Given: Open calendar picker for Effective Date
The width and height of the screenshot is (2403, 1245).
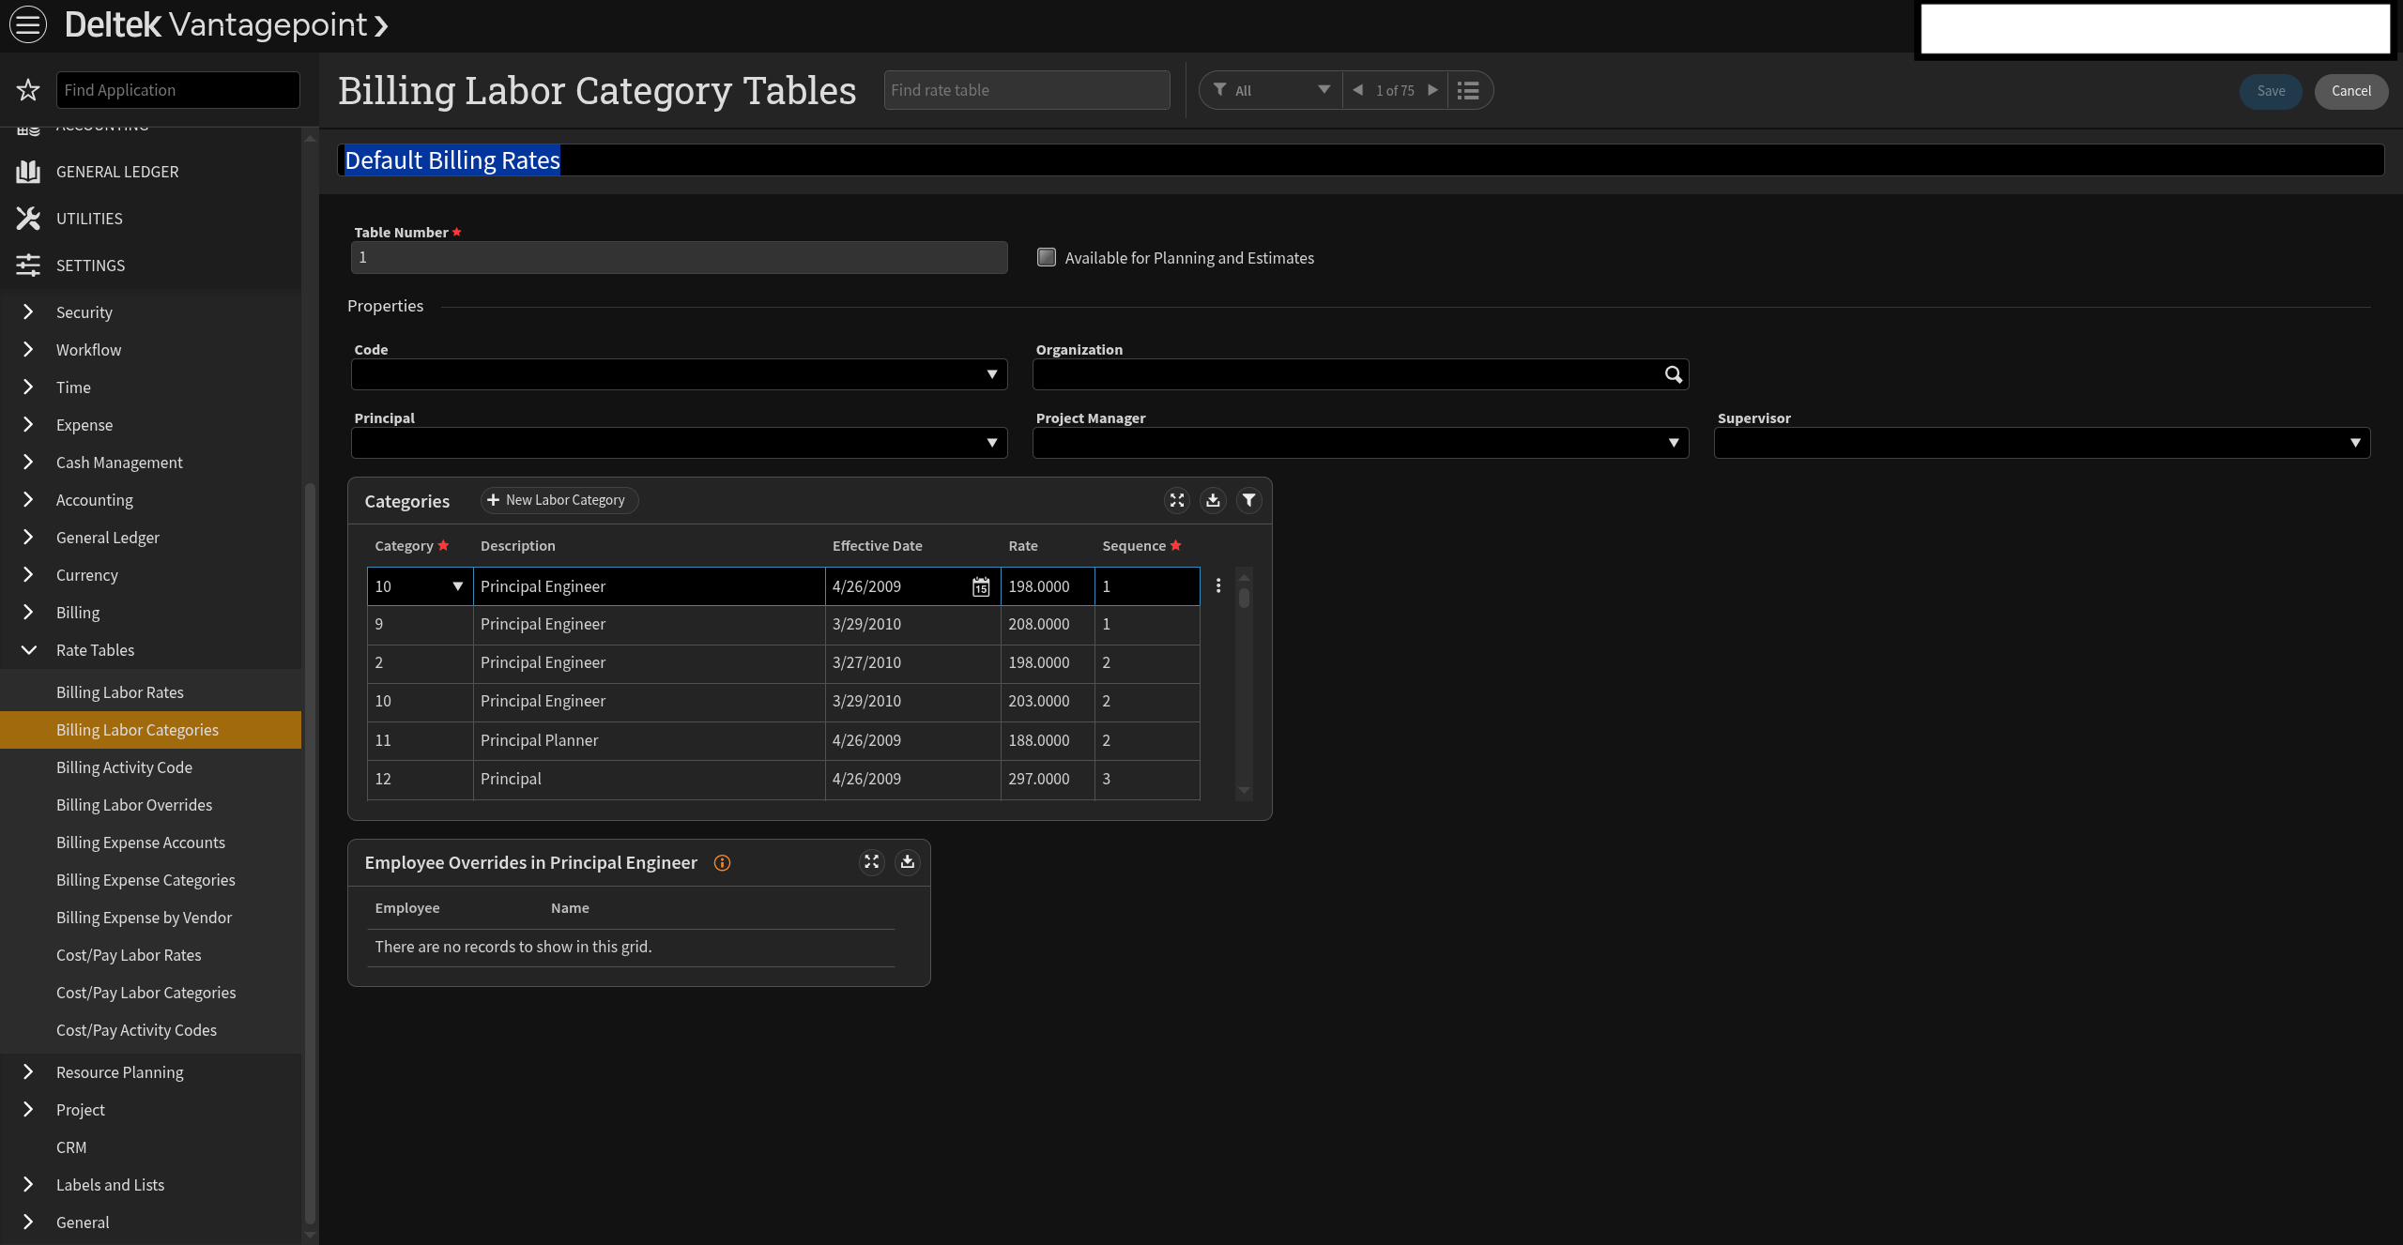Looking at the screenshot, I should click(x=981, y=586).
